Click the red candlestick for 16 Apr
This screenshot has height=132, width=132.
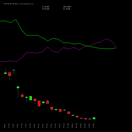[22, 96]
